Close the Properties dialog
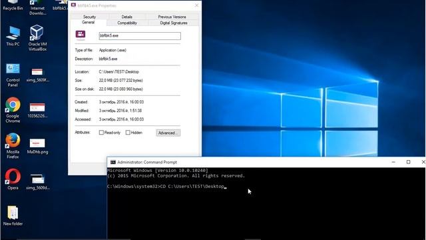 point(196,5)
